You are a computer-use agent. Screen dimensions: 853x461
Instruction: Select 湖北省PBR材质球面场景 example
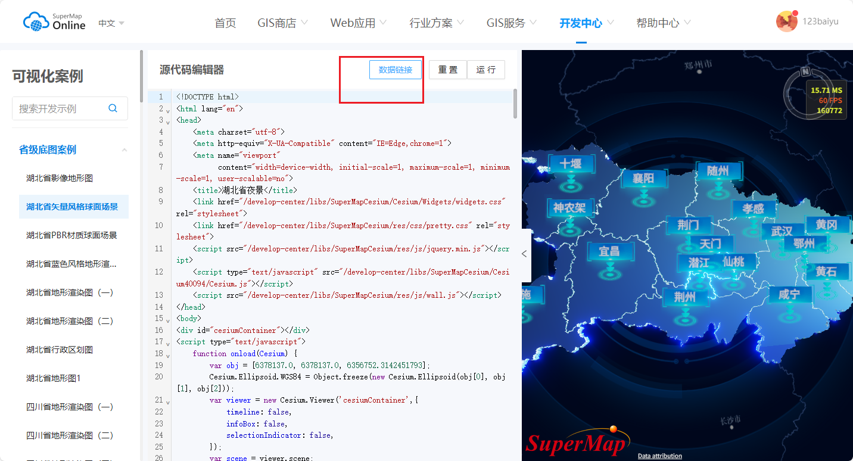tap(71, 235)
